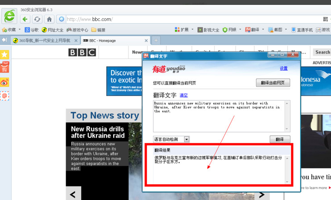331x200 pixels.
Task: Go to the browser home page icon
Action: (x=49, y=19)
